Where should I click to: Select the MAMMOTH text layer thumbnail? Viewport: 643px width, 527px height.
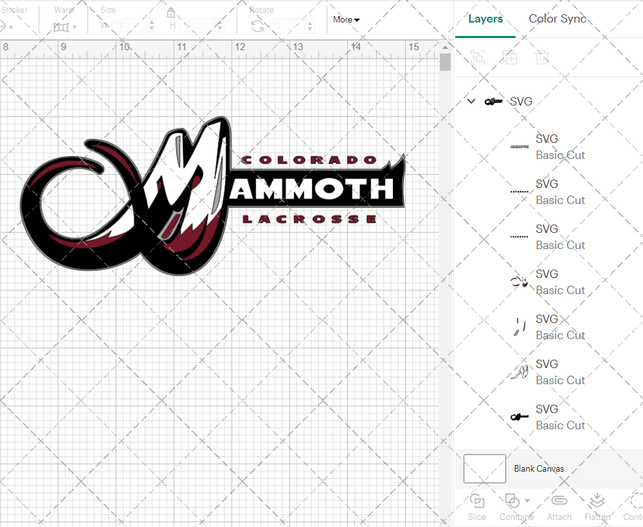click(x=519, y=147)
